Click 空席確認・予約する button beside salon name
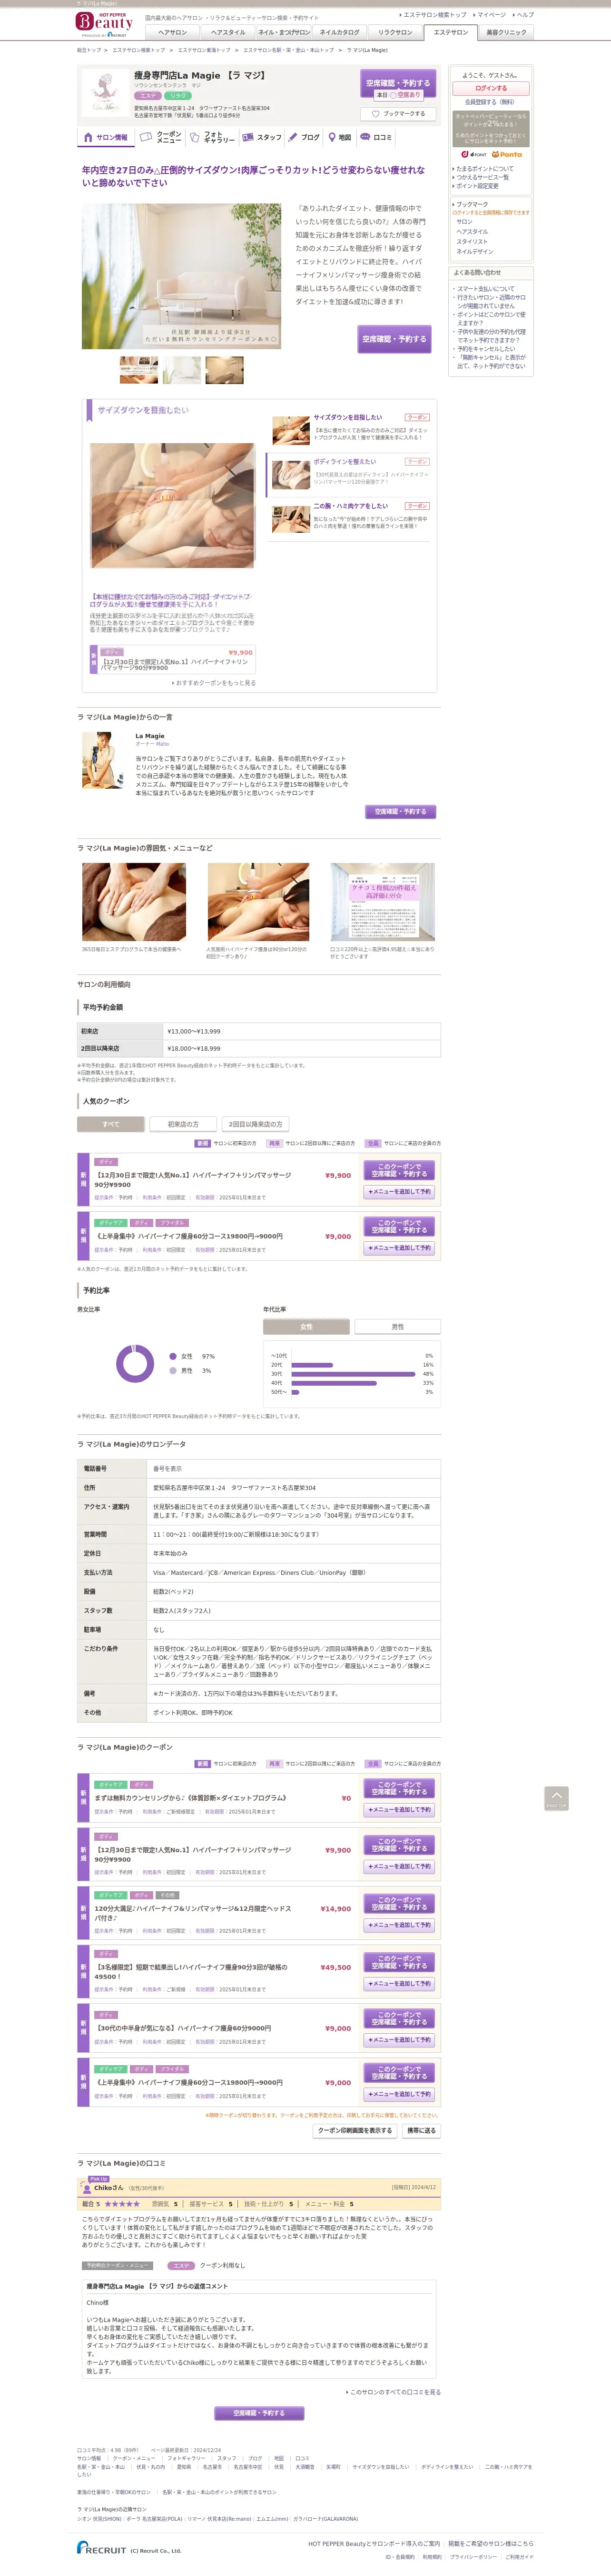Image resolution: width=611 pixels, height=2576 pixels. pyautogui.click(x=398, y=84)
